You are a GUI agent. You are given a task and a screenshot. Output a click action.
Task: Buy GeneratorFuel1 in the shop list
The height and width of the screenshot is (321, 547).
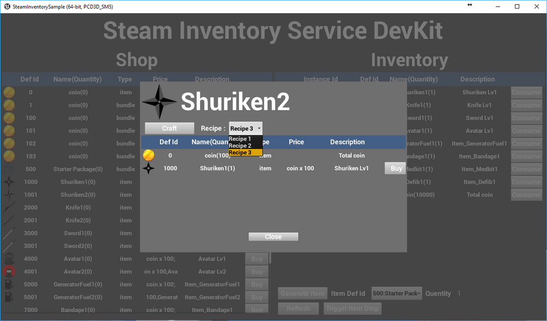pos(257,285)
